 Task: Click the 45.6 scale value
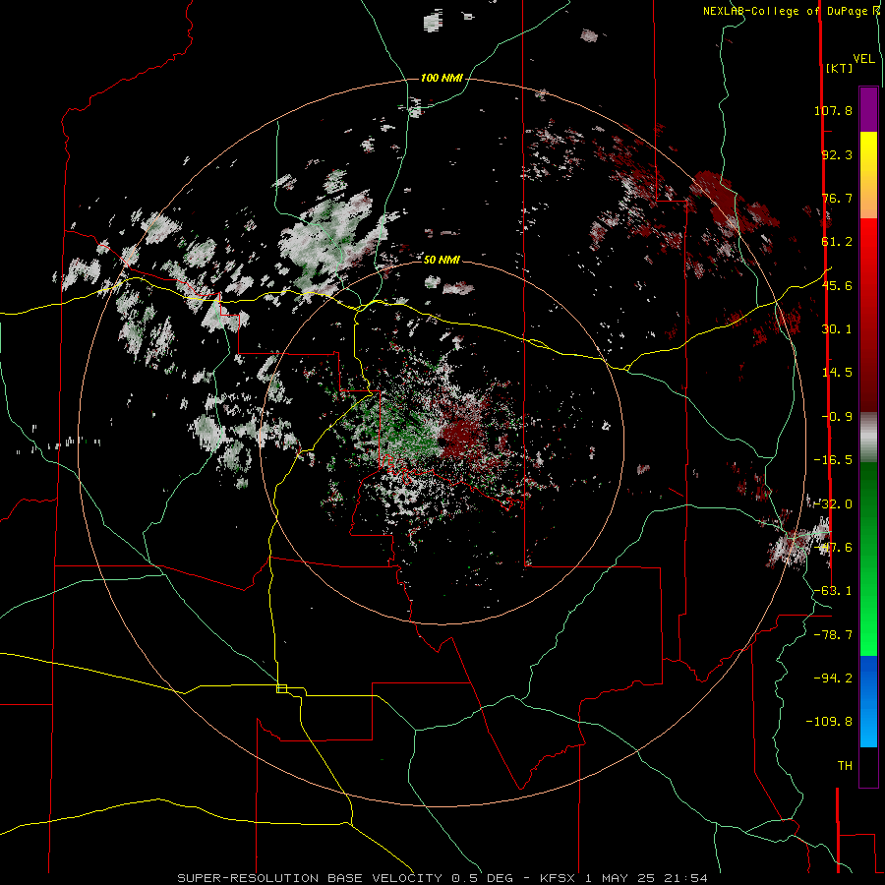pos(837,285)
